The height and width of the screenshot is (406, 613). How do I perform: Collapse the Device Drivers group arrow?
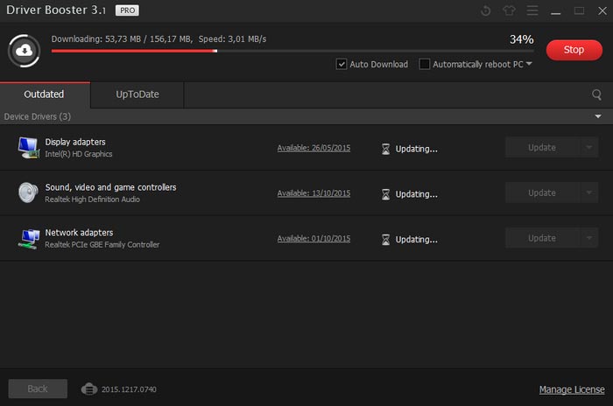[x=598, y=116]
